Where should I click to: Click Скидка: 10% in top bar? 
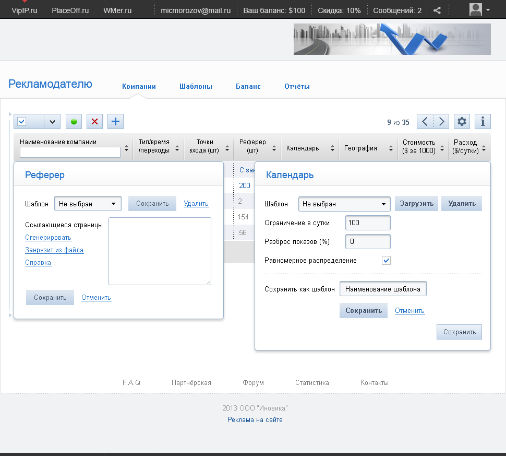point(339,10)
